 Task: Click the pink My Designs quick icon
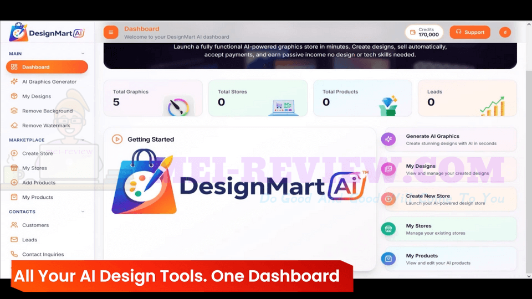(x=388, y=169)
